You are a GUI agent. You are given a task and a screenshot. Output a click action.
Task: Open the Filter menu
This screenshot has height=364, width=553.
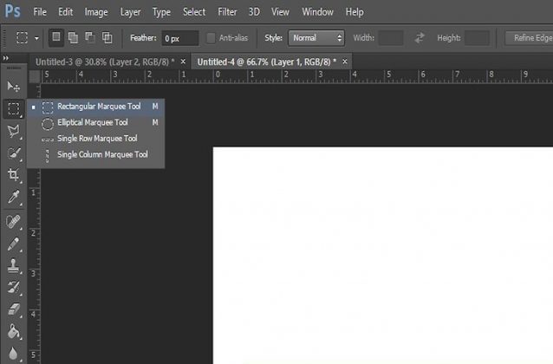(x=227, y=12)
